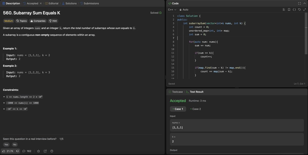The image size is (308, 155).
Task: Answer No to interview question
Action: tap(15, 144)
